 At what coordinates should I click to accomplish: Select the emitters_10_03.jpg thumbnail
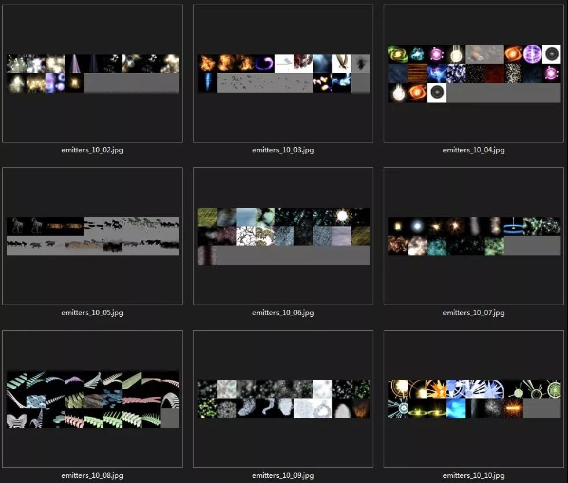[x=283, y=74]
